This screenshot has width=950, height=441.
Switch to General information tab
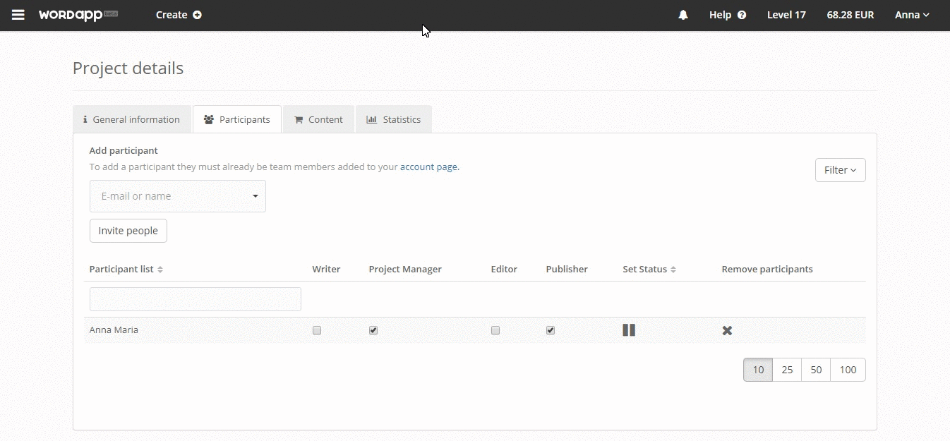tap(132, 119)
